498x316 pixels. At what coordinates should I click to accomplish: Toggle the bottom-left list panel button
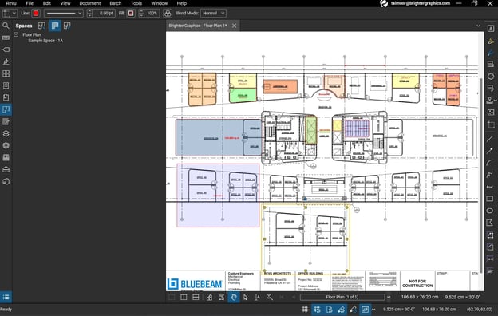click(6, 298)
